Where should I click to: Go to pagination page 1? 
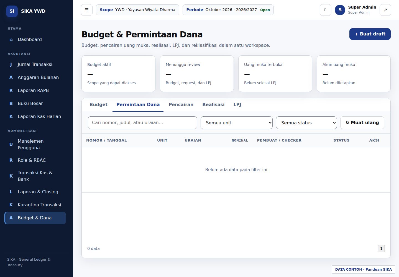tap(381, 249)
